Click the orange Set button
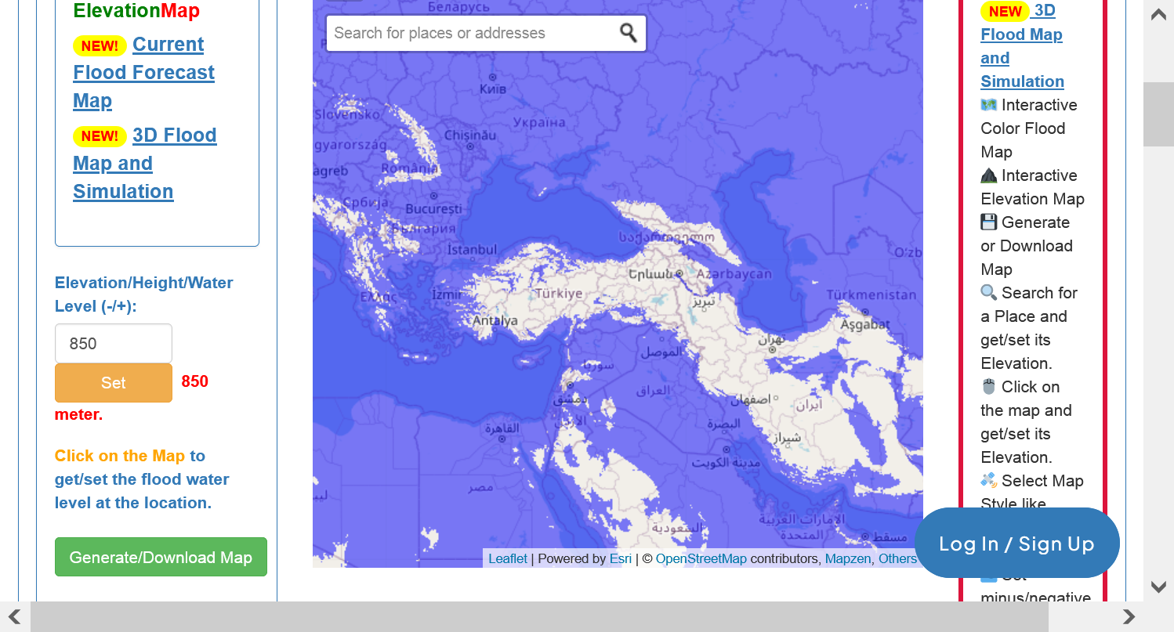The height and width of the screenshot is (632, 1174). [114, 383]
